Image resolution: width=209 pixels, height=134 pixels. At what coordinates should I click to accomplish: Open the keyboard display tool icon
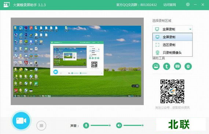coord(177,66)
